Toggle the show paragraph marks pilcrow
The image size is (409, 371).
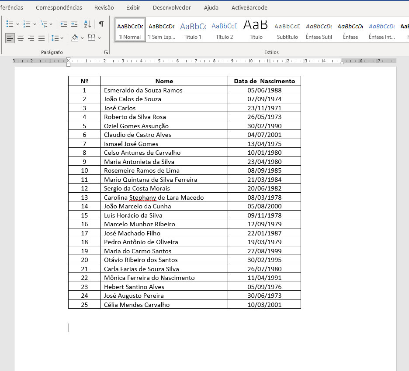(x=101, y=24)
